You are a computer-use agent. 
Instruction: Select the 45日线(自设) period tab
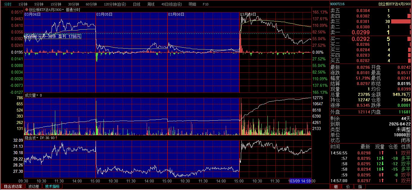pos(172,4)
